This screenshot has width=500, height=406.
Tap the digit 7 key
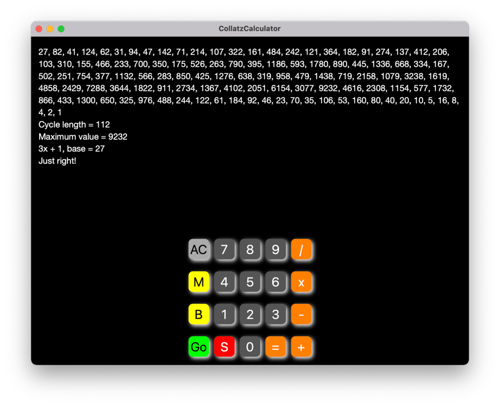click(x=224, y=250)
